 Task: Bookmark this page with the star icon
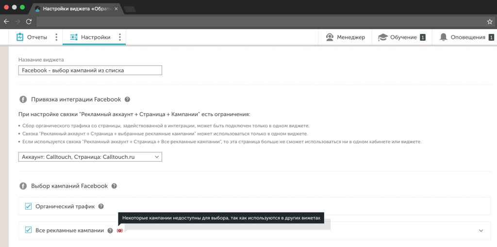click(490, 21)
